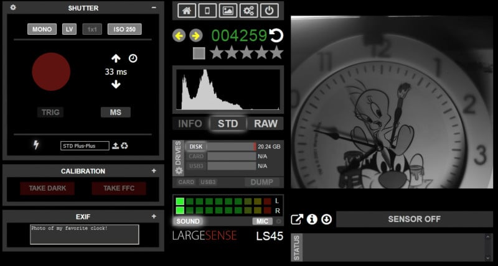
Task: Click the flash lightning icon
Action: [36, 145]
